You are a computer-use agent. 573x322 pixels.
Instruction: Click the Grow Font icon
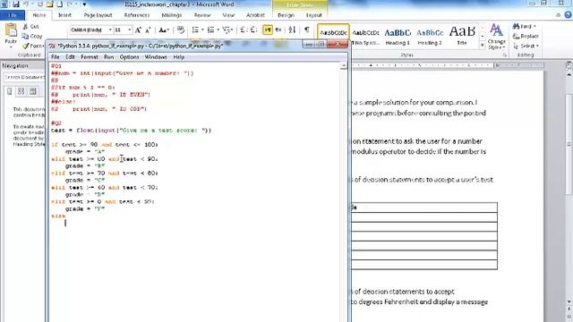pos(138,30)
